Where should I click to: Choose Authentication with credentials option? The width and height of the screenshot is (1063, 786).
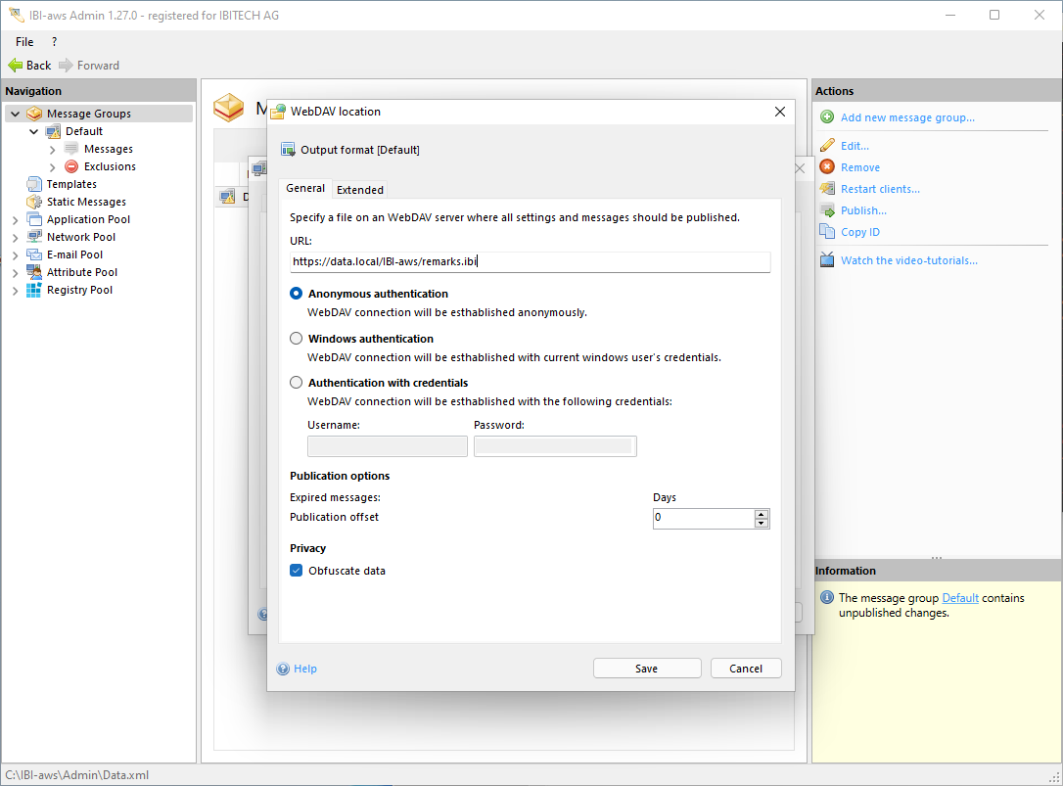click(297, 383)
